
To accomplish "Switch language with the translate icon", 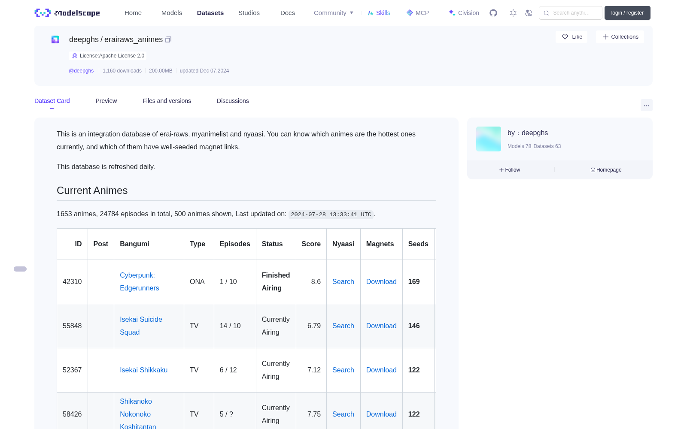I will pyautogui.click(x=529, y=13).
